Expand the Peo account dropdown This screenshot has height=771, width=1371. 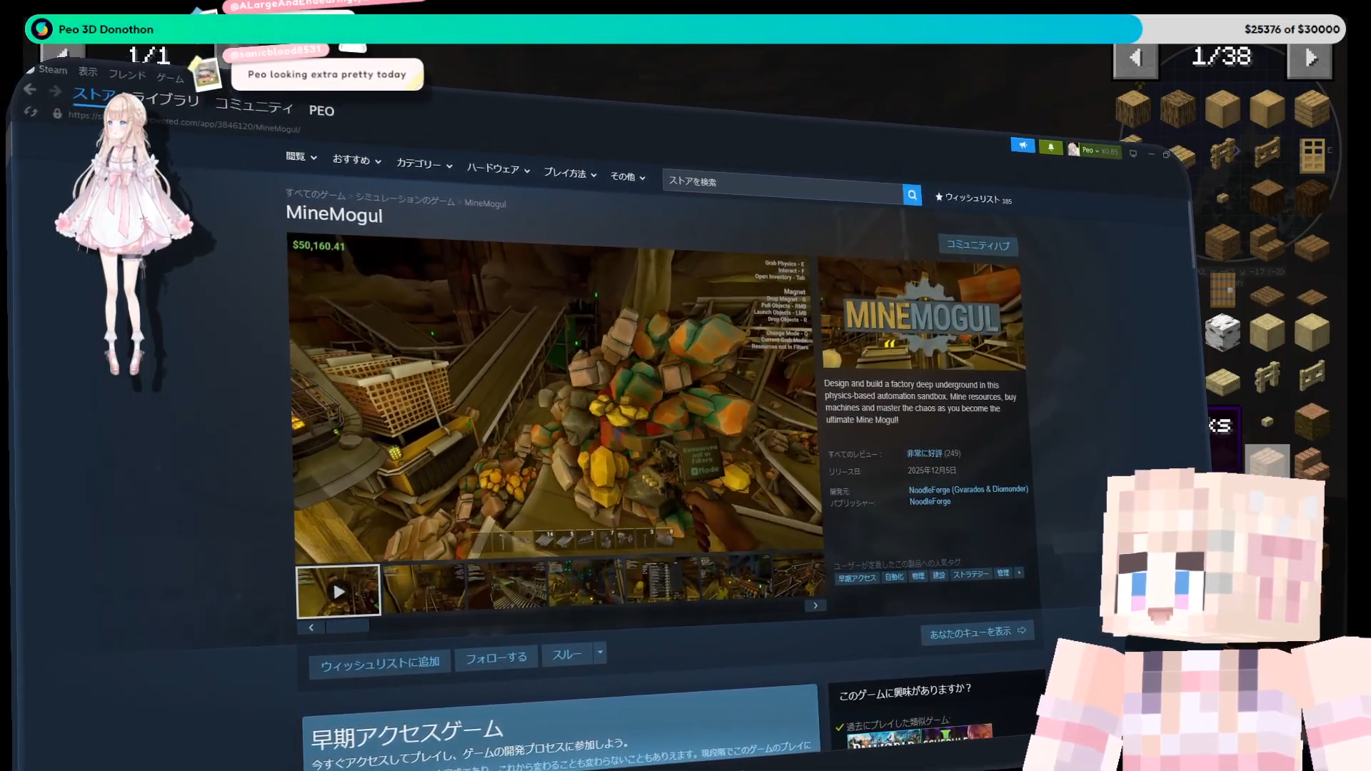pos(1091,150)
